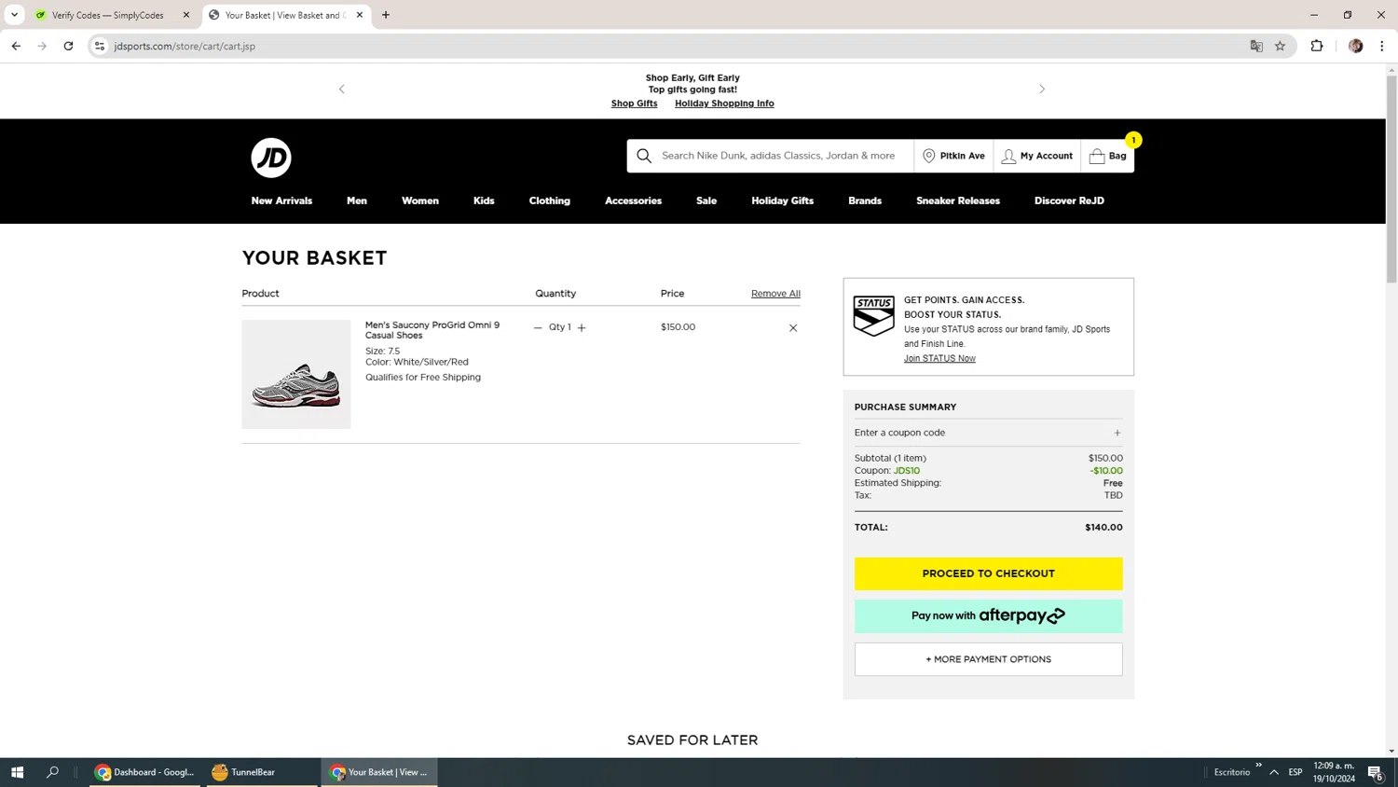The width and height of the screenshot is (1398, 787).
Task: Open Chrome extensions puzzle icon
Action: (x=1317, y=46)
